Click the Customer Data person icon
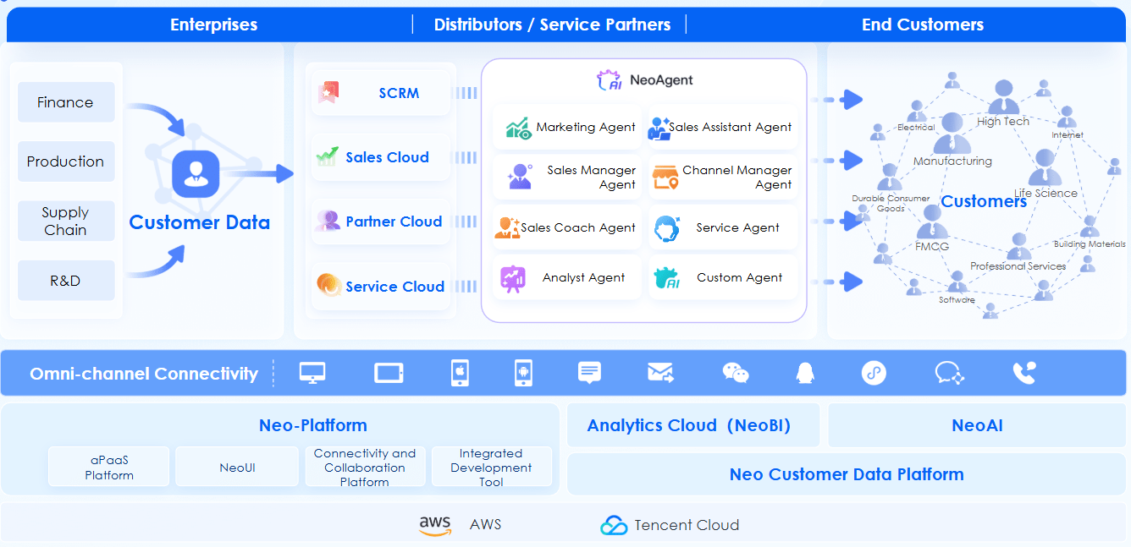The image size is (1131, 547). (196, 173)
